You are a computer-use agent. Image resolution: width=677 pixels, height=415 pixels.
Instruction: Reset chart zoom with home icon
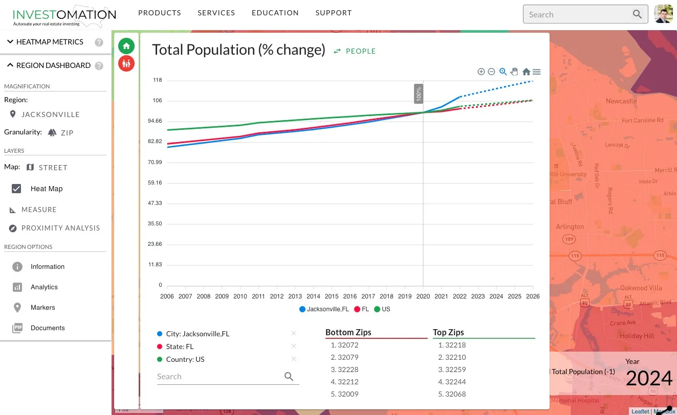point(526,72)
